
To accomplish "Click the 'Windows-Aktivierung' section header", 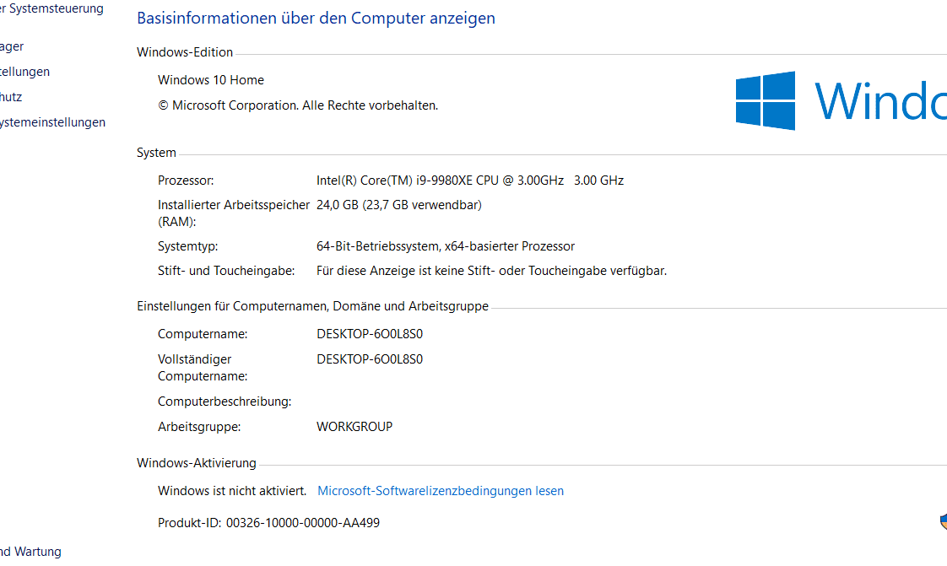I will [x=197, y=463].
